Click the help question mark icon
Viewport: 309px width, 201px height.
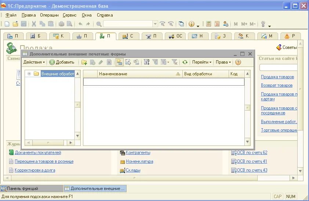pos(238,62)
